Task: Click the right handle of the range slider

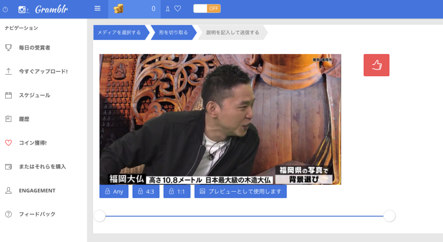Action: pos(389,216)
